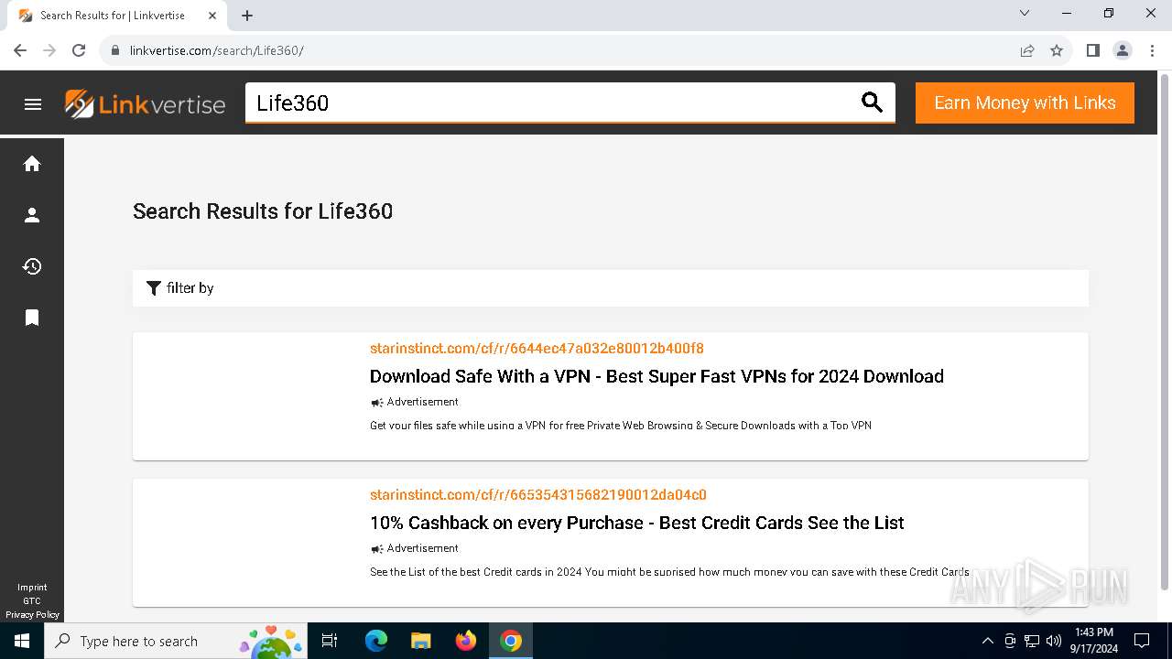Open the network icon in the system tray
Screen dimensions: 1172x659
click(1032, 641)
